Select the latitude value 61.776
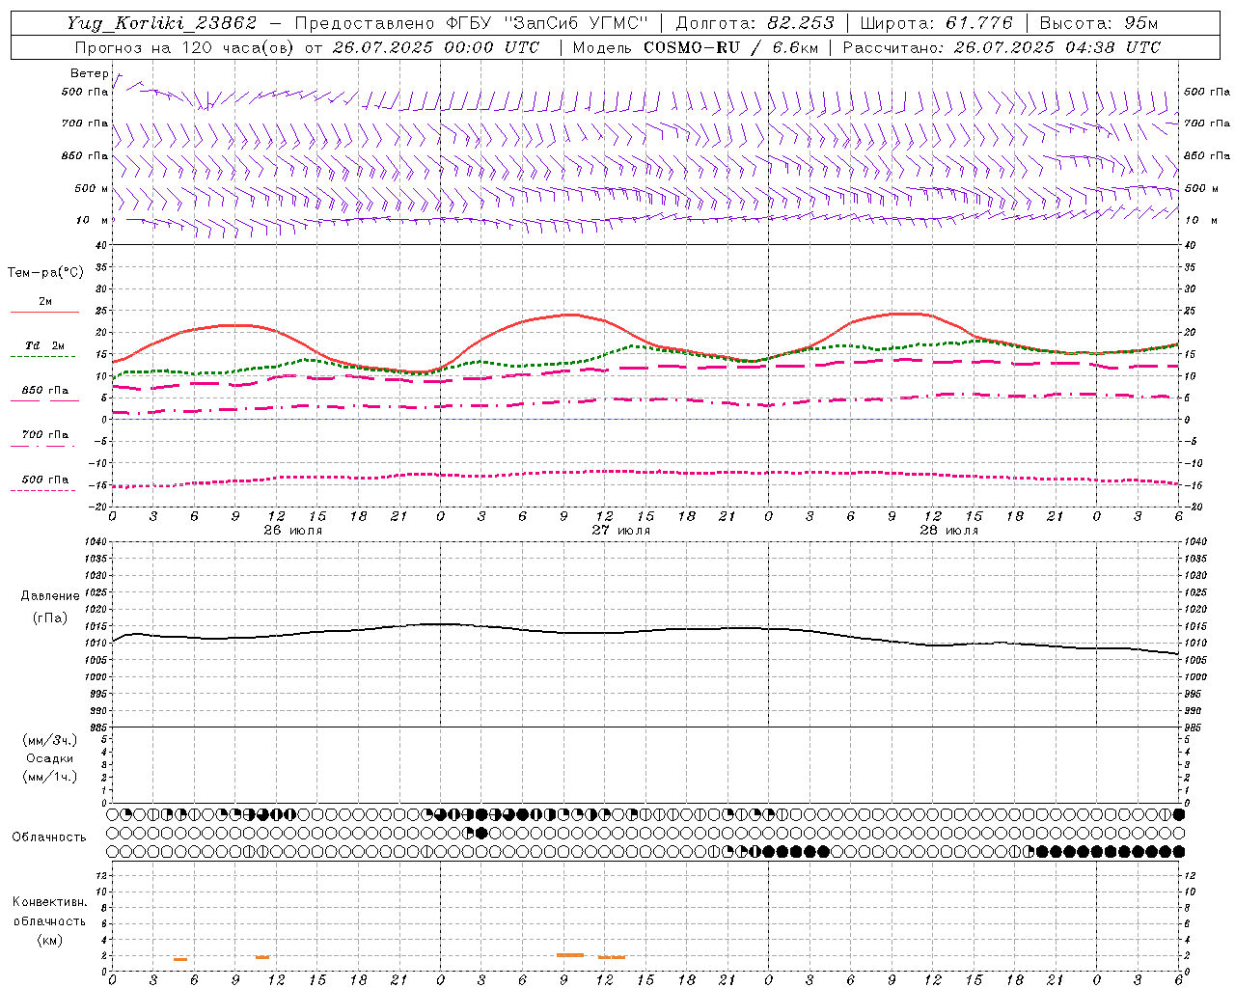The image size is (1235, 988). (x=979, y=23)
